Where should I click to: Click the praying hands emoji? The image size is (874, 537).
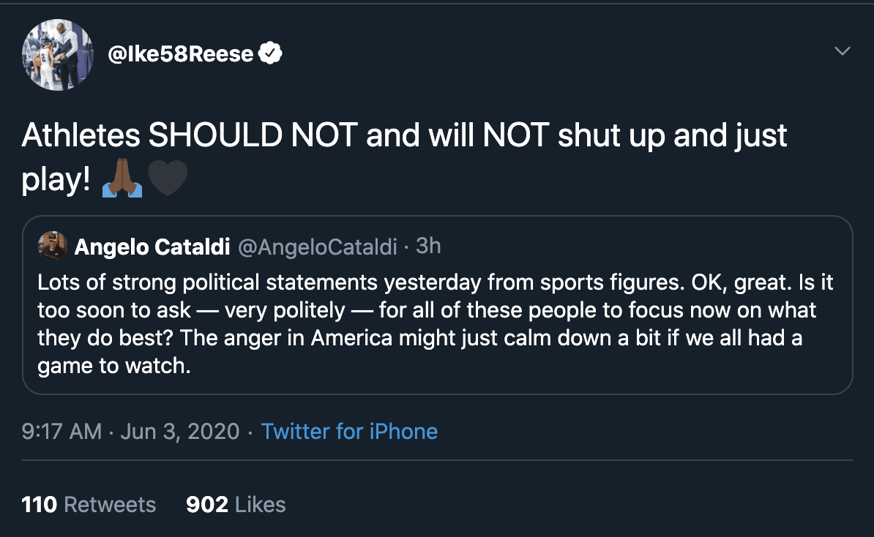coord(122,179)
